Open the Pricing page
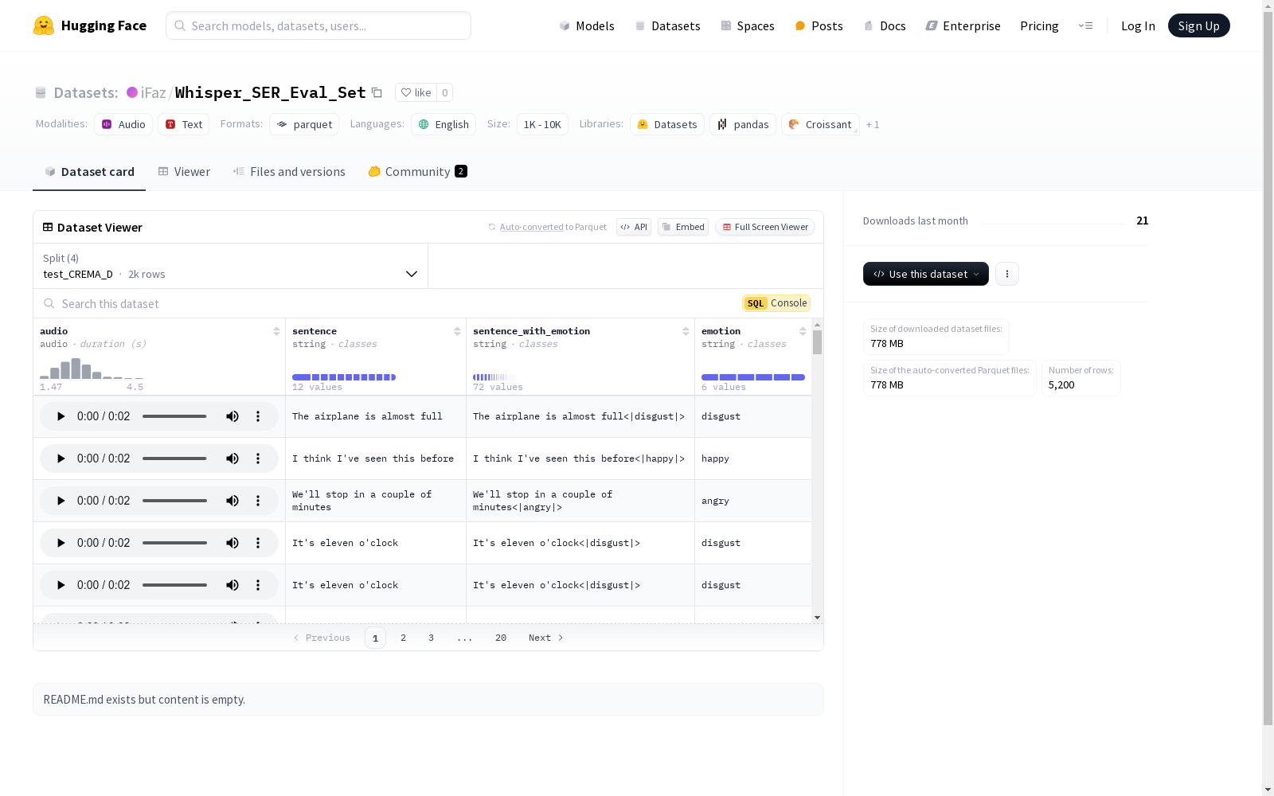 coord(1039,25)
